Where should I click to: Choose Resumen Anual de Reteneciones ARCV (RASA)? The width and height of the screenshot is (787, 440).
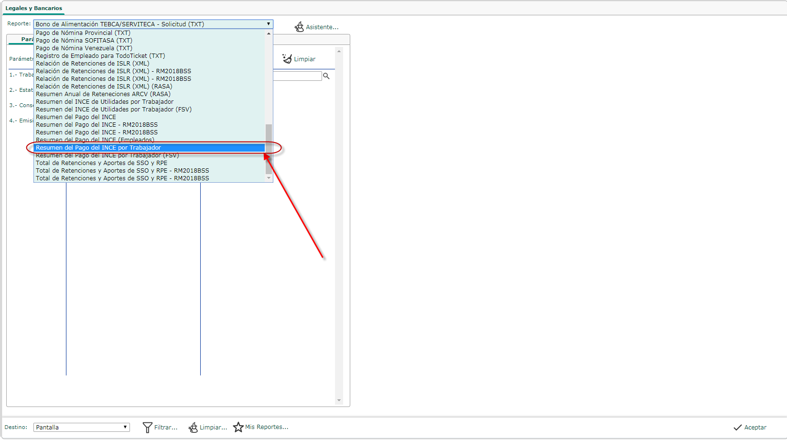(103, 94)
